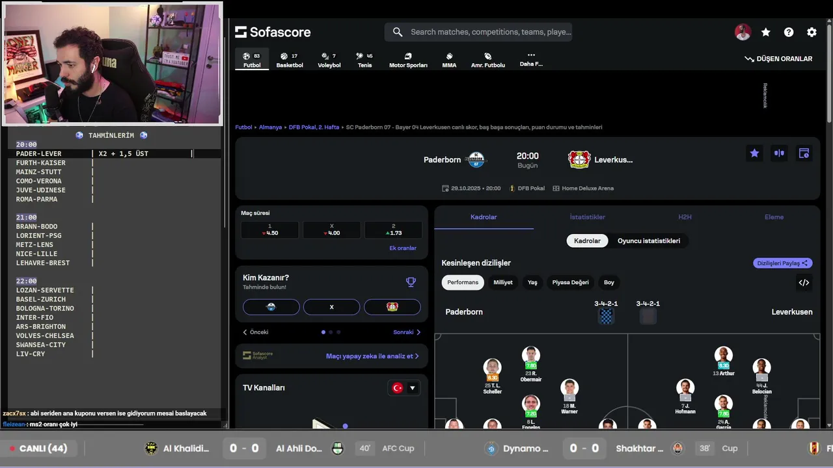This screenshot has width=833, height=468.
Task: Select the Basketbol sport tab
Action: point(290,60)
